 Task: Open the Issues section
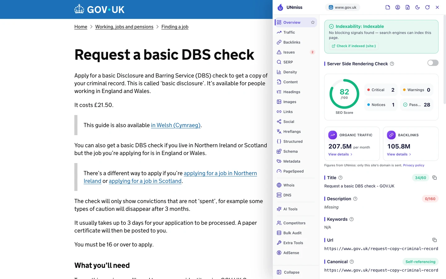pos(296,52)
